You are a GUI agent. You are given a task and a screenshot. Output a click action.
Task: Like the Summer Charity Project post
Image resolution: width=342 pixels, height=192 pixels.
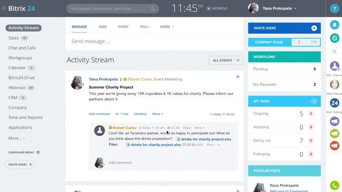coord(122,114)
